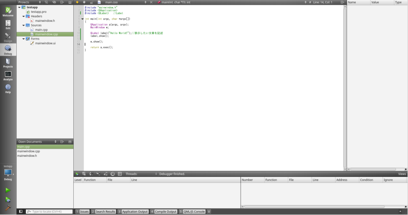Open the kit selector for testapp Debug
The image size is (408, 215).
(8, 173)
